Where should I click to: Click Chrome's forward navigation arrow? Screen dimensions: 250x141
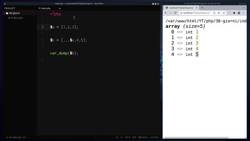click(170, 13)
